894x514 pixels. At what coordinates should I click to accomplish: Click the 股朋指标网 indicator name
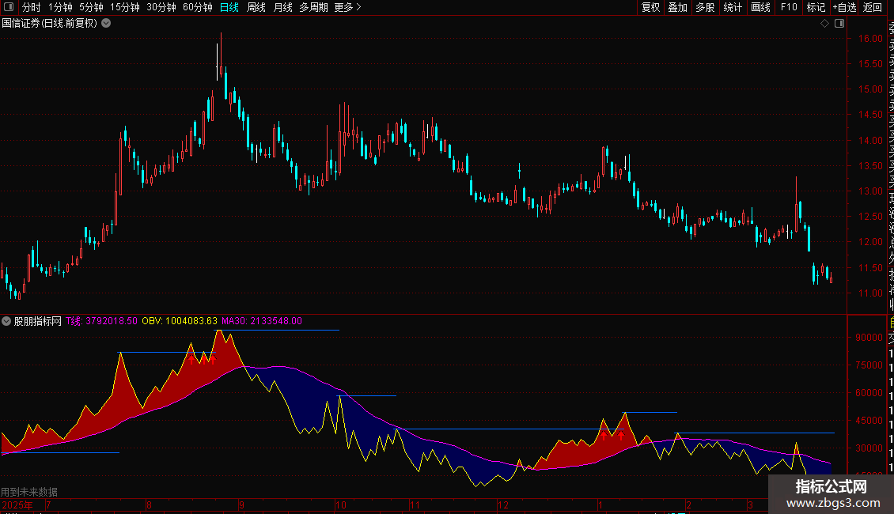38,321
